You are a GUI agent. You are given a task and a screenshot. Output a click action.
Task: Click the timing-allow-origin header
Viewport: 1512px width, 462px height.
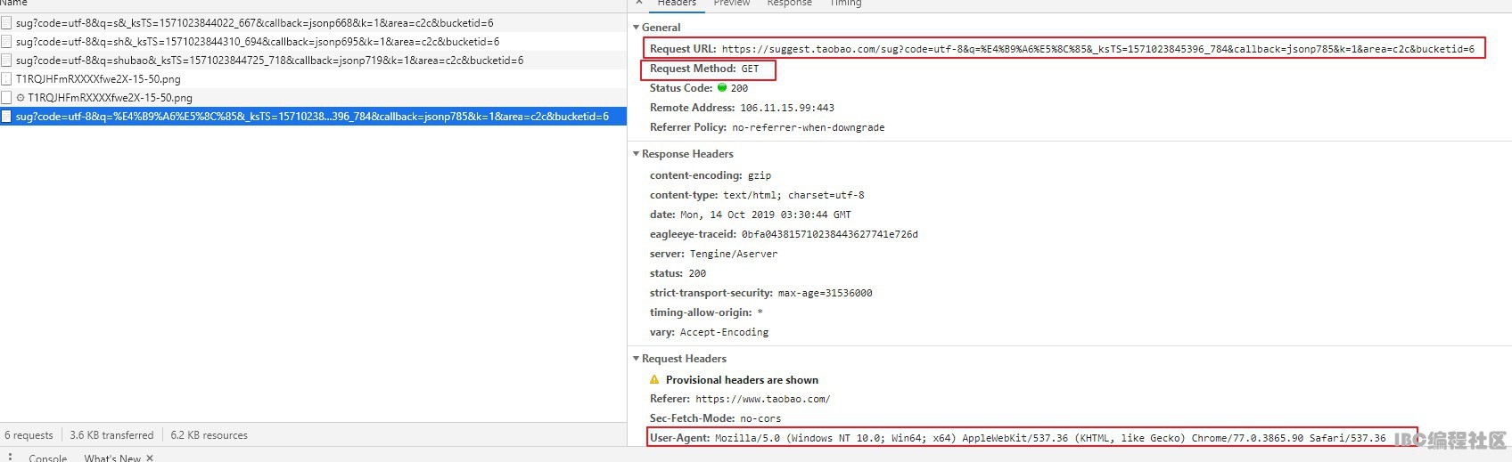point(706,312)
